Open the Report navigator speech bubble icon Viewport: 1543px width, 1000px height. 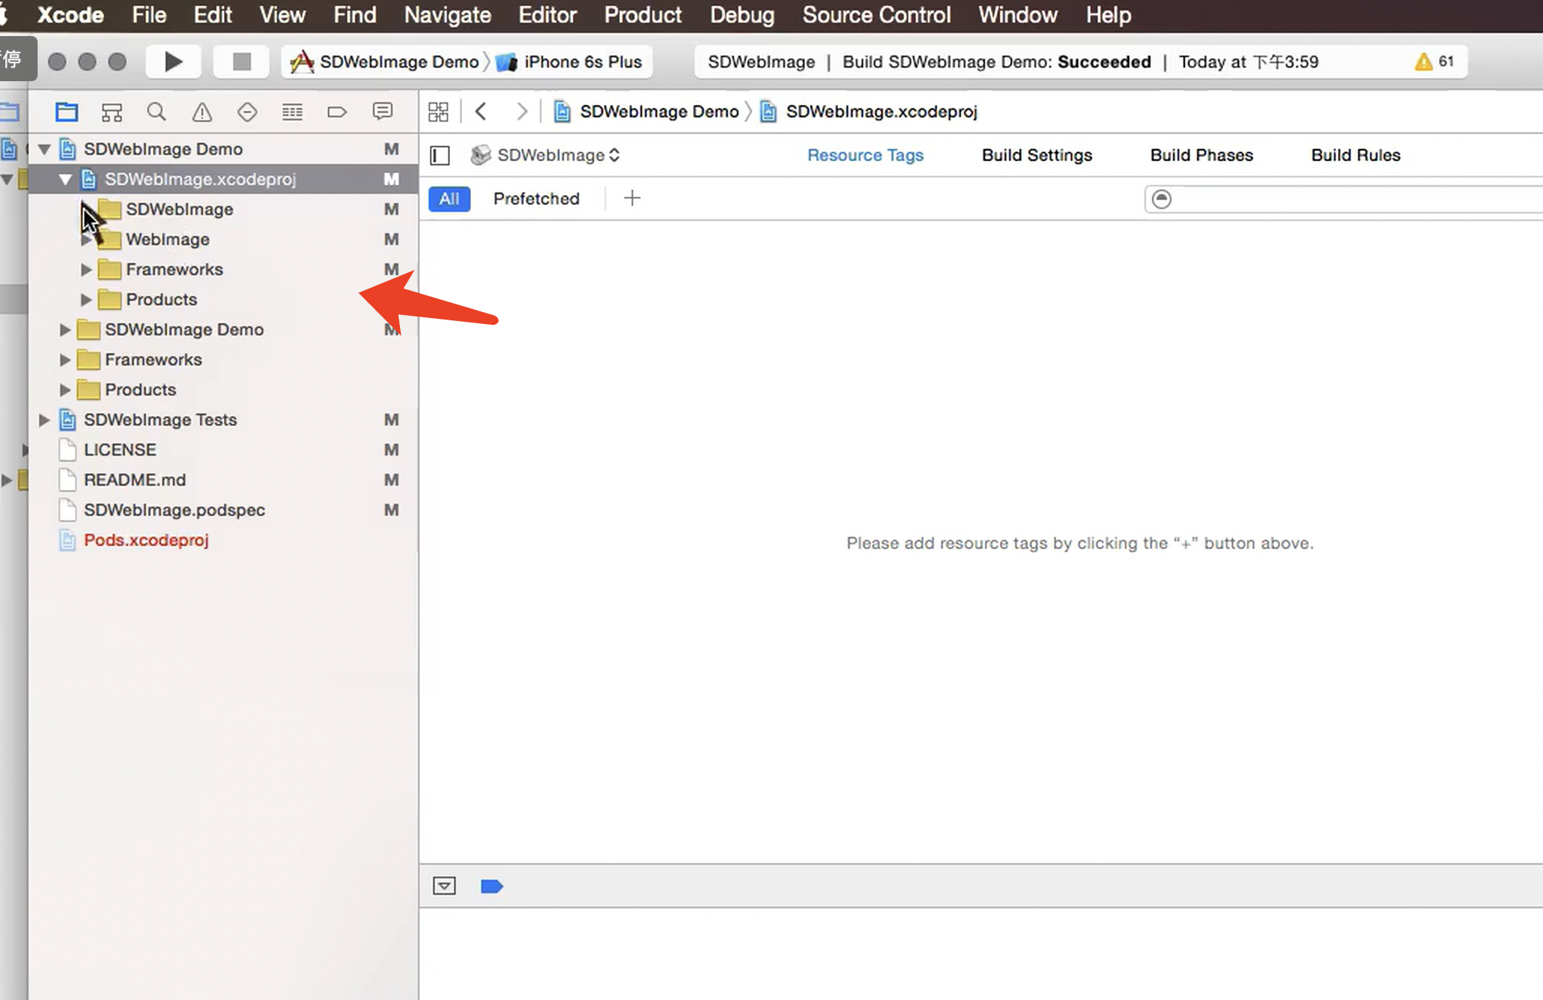pos(382,112)
